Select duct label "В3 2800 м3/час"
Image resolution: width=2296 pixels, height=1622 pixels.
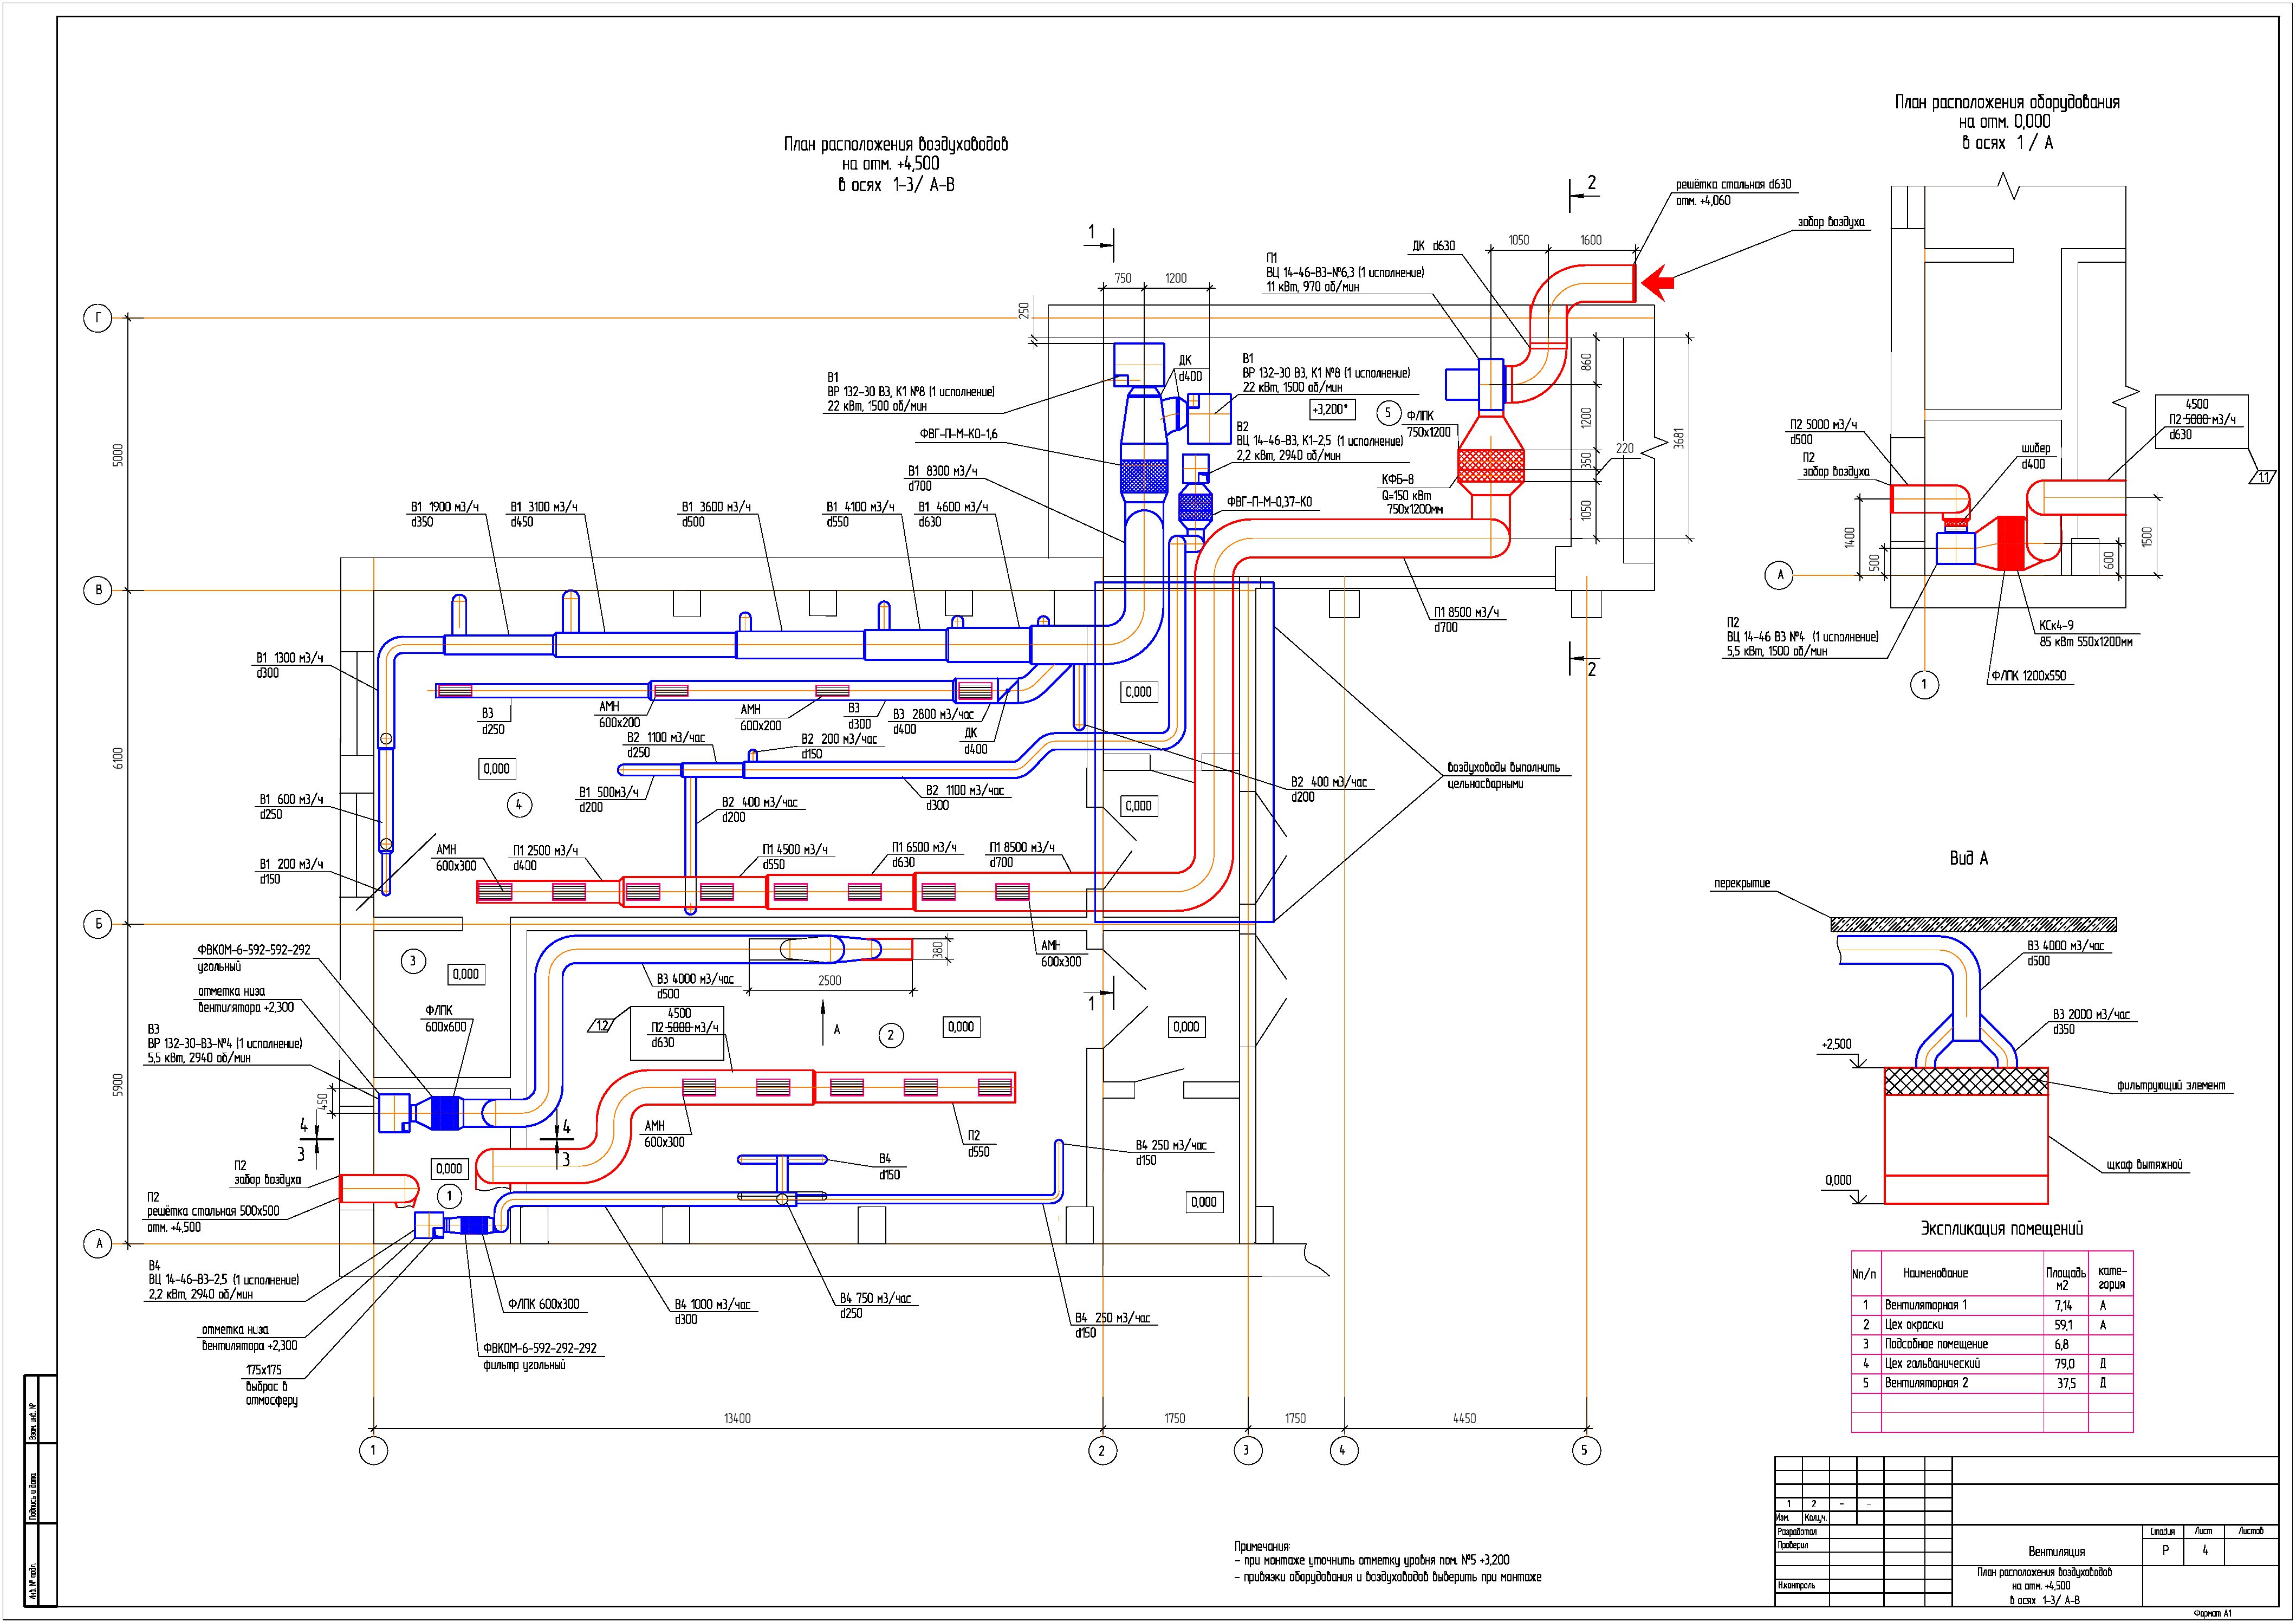pyautogui.click(x=933, y=714)
